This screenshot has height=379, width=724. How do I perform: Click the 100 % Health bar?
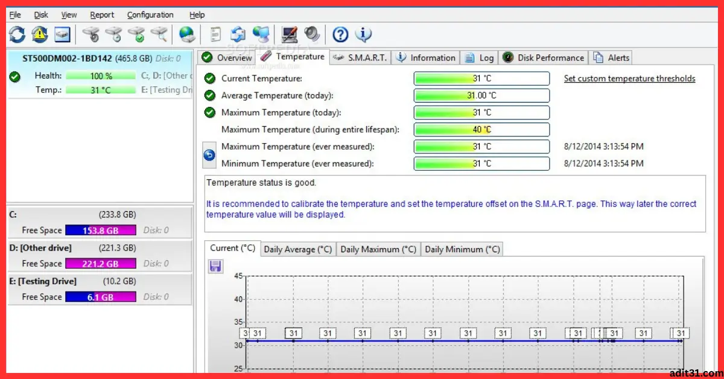(101, 76)
